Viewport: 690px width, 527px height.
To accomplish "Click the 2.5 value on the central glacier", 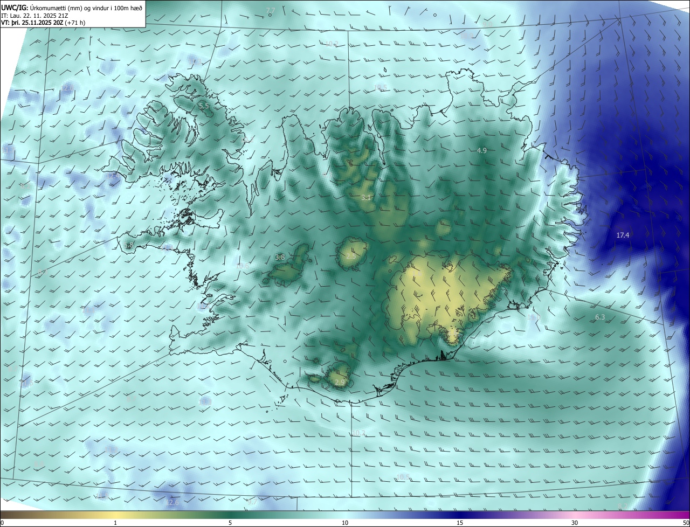I will tap(351, 256).
